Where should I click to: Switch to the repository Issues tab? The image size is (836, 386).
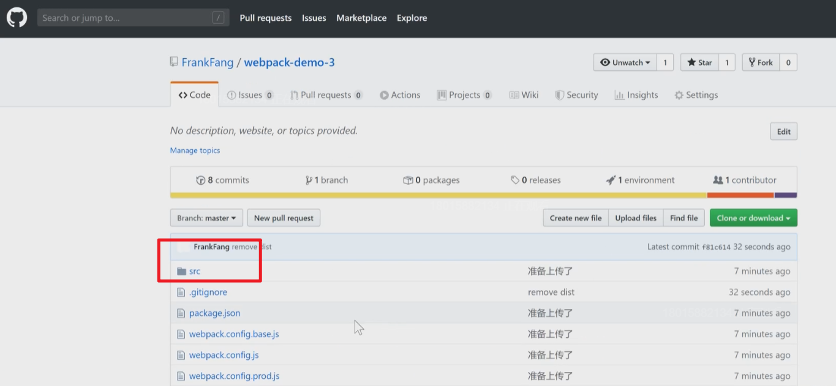point(250,95)
